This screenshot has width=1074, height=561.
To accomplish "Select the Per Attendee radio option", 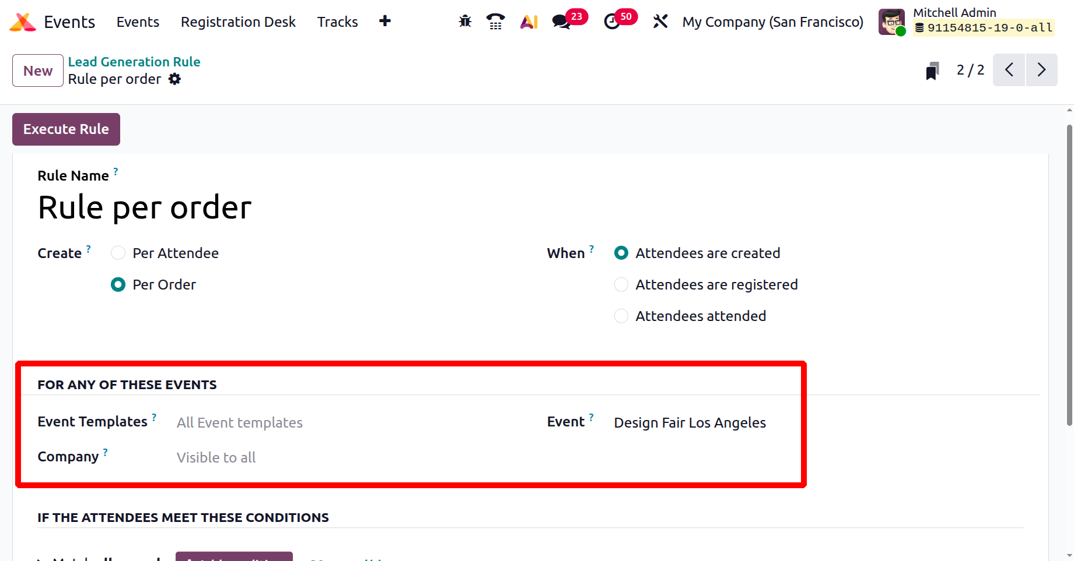I will pos(118,253).
